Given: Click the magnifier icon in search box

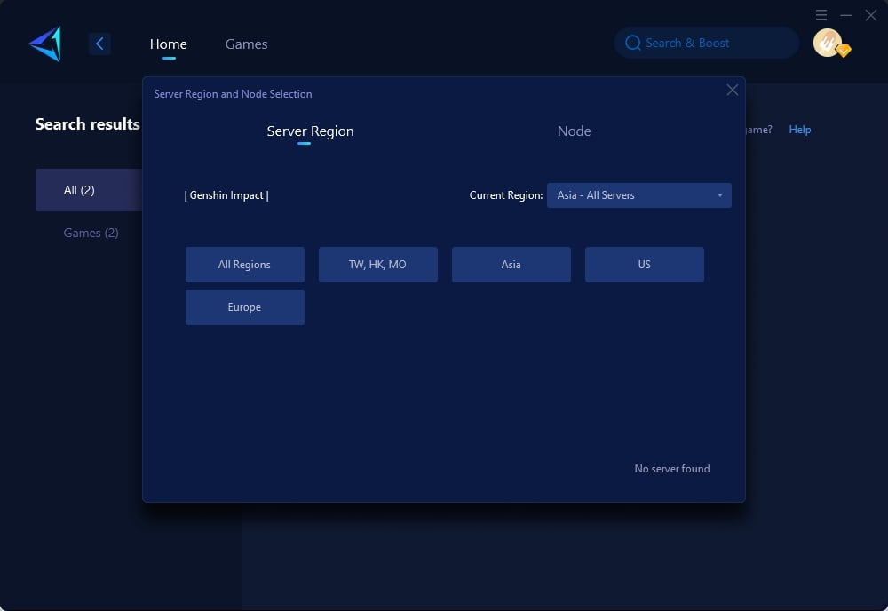Looking at the screenshot, I should click(x=632, y=43).
